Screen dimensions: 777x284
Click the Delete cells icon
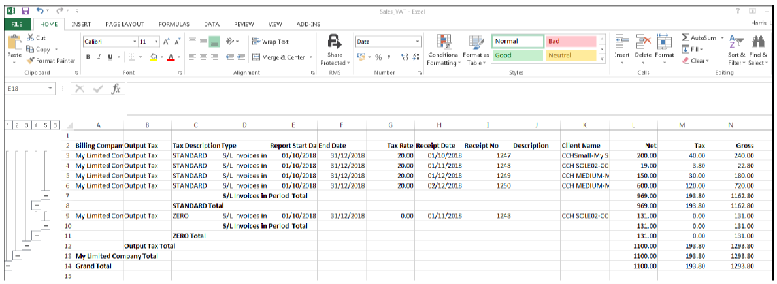click(643, 42)
